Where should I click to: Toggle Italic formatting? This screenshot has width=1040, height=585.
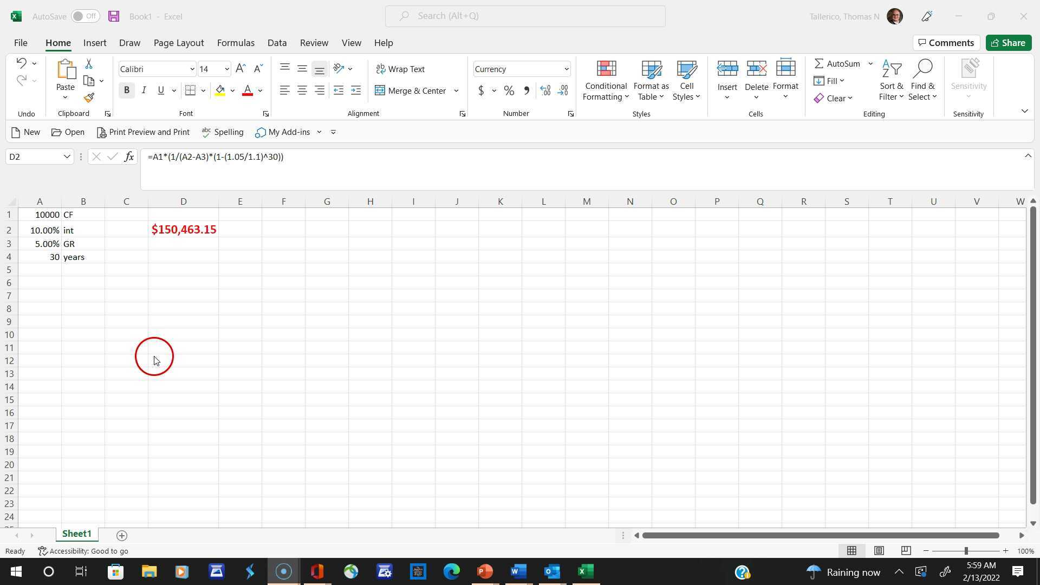point(143,90)
